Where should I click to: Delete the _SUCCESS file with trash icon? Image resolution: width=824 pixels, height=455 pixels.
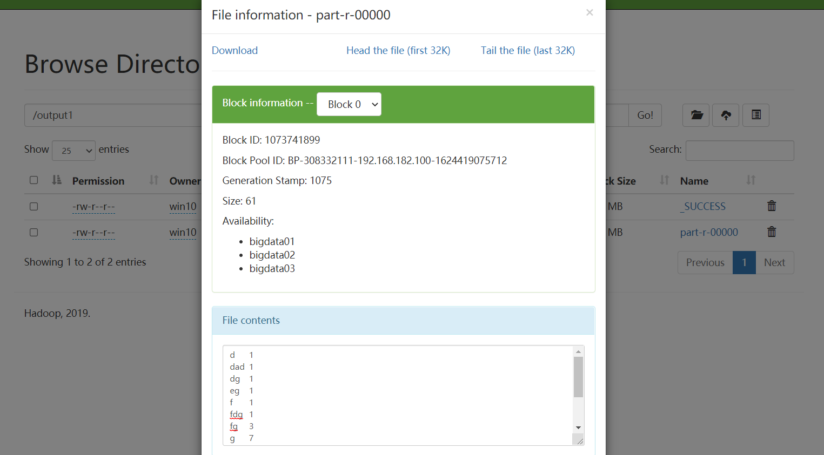click(772, 206)
